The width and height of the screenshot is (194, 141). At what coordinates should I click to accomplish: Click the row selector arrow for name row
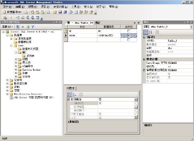(x=66, y=35)
